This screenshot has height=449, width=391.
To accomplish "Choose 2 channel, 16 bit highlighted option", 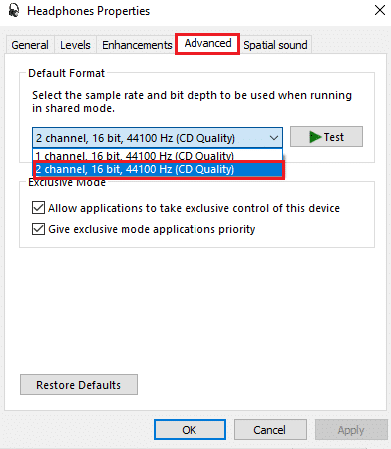I will pyautogui.click(x=159, y=169).
